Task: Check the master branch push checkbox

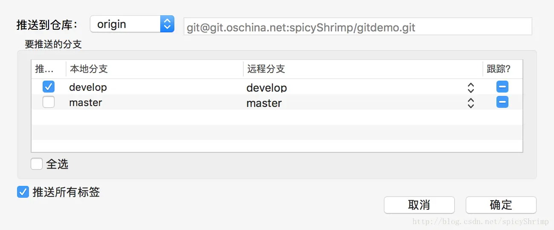Action: point(49,102)
